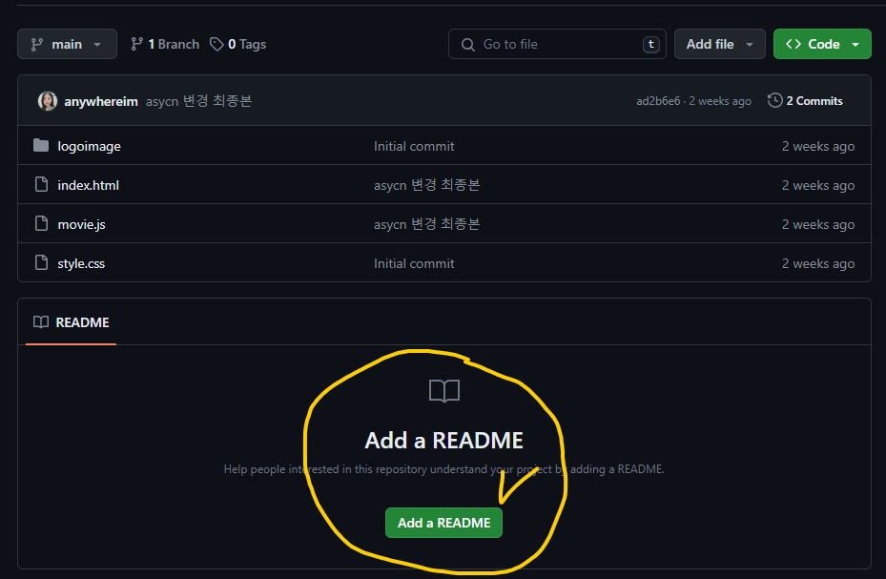This screenshot has width=886, height=579.
Task: Click the anywhereim avatar image
Action: 48,101
